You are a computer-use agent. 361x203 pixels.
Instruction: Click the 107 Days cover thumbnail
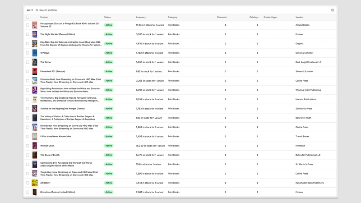[x=35, y=53]
